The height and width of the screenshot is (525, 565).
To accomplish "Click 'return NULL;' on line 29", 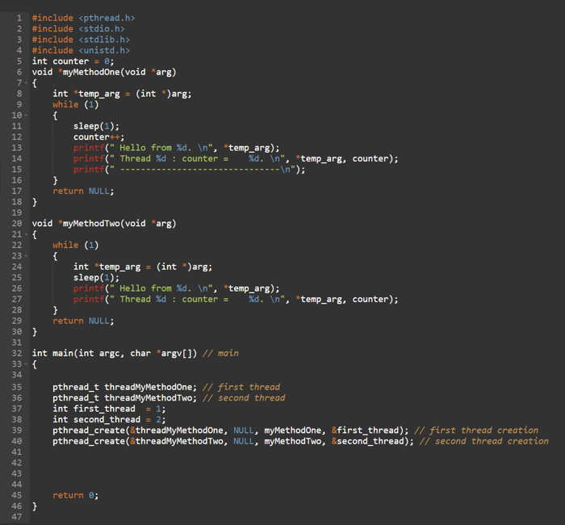I will [x=83, y=321].
